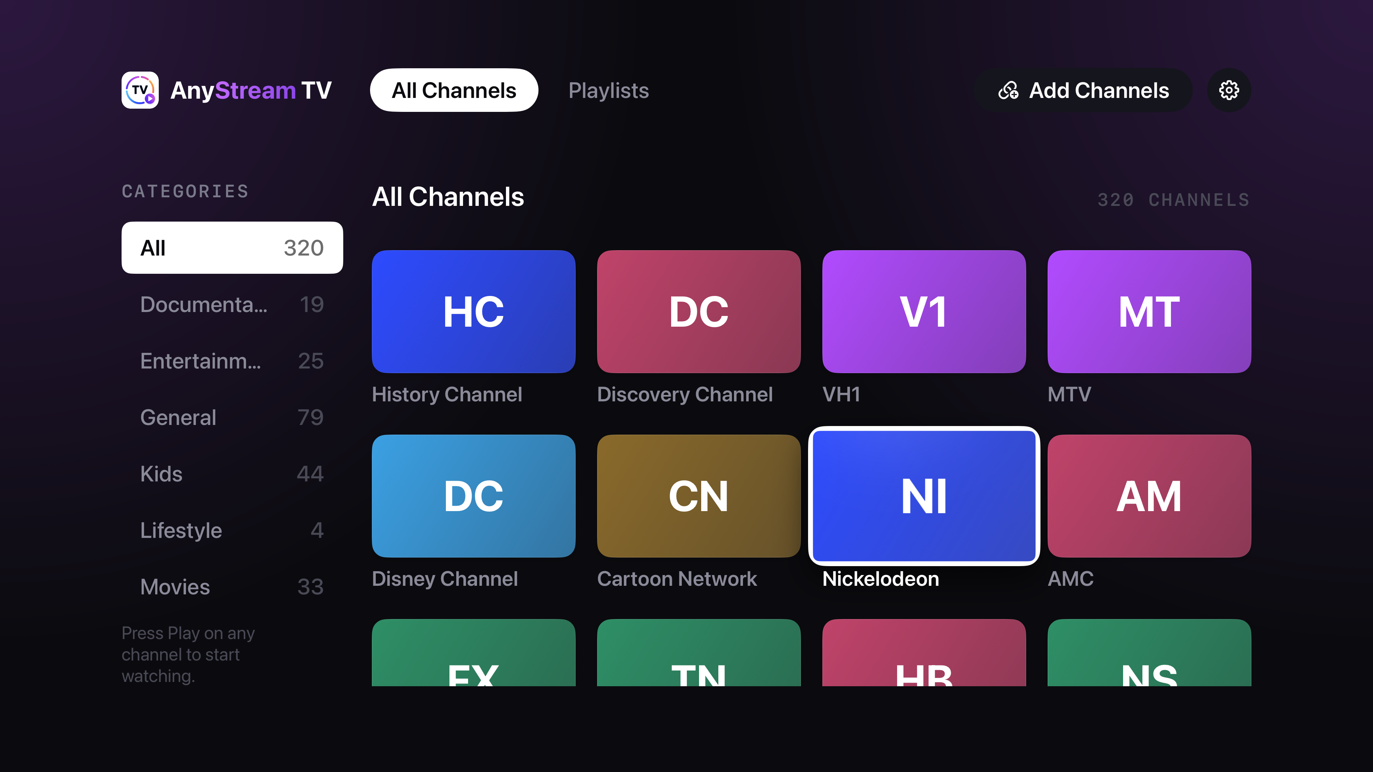Open the green NS channel tile
1373x772 pixels.
(x=1149, y=653)
